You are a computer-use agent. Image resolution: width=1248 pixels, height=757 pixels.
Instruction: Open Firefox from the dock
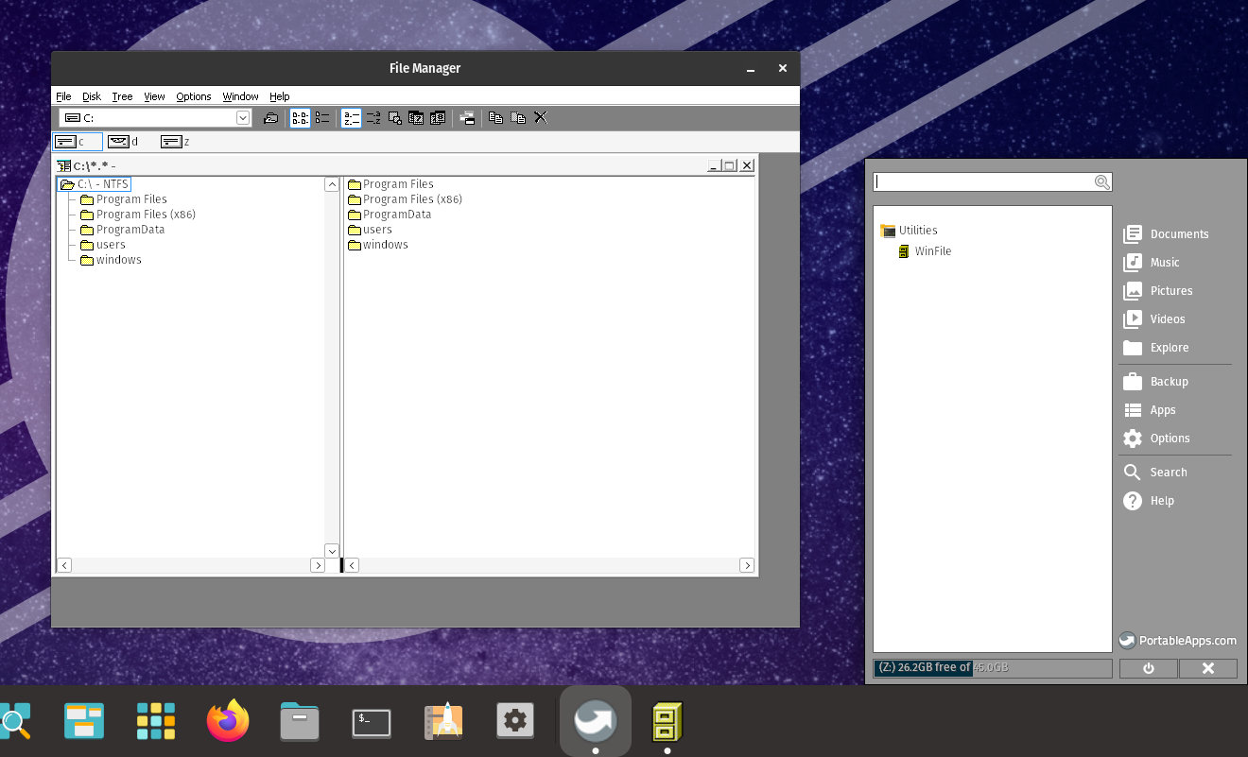tap(228, 722)
